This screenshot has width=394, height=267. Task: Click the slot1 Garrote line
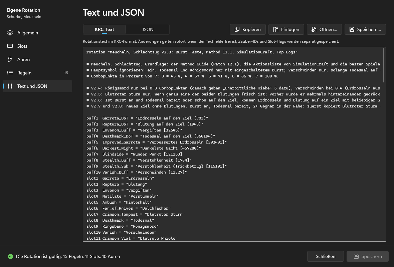120,178
